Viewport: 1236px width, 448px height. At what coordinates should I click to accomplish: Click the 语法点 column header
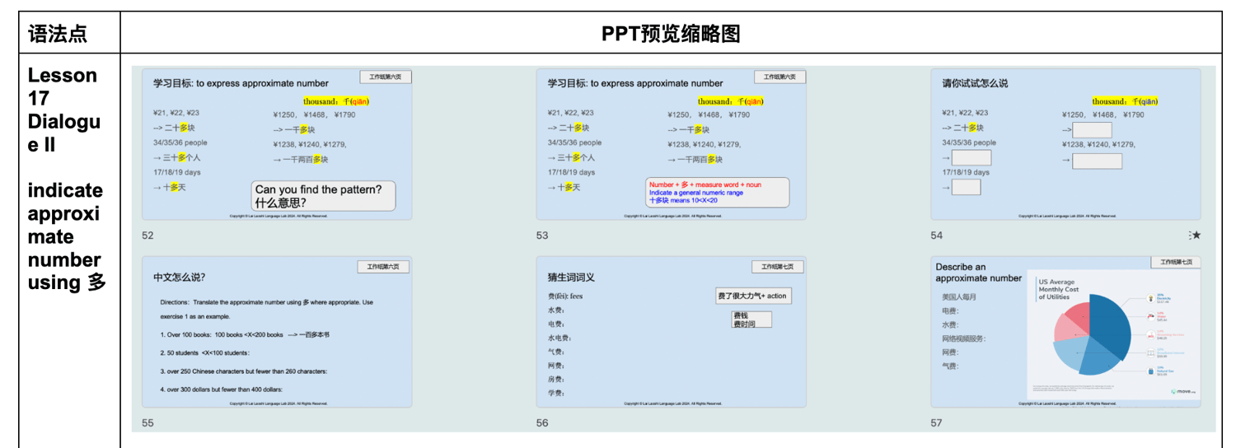[58, 34]
